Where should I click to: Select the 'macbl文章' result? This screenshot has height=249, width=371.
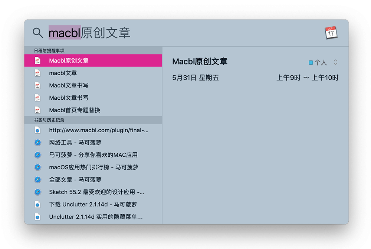tap(93, 73)
